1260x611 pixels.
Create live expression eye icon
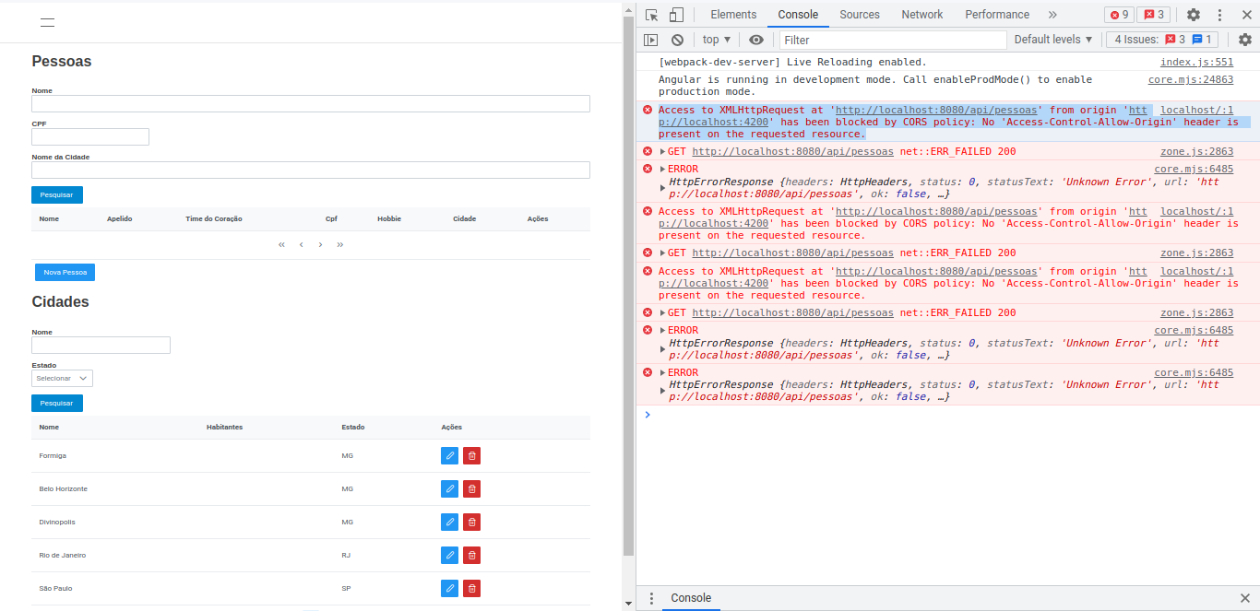[756, 40]
